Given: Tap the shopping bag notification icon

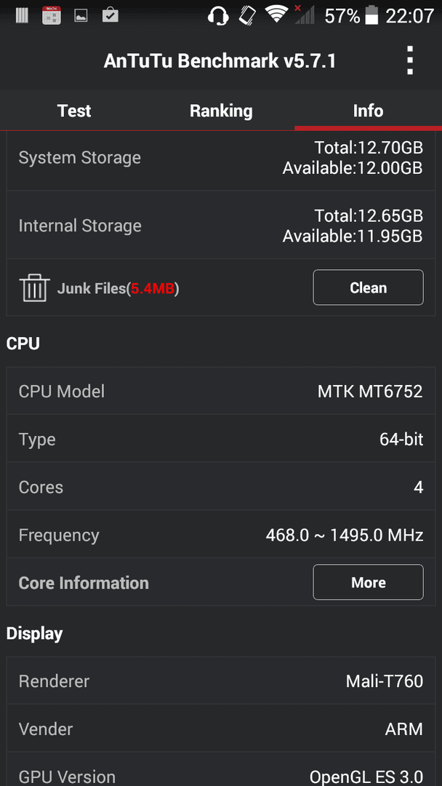Looking at the screenshot, I should coord(110,15).
